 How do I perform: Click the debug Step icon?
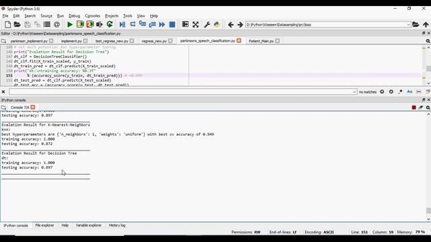point(133,24)
